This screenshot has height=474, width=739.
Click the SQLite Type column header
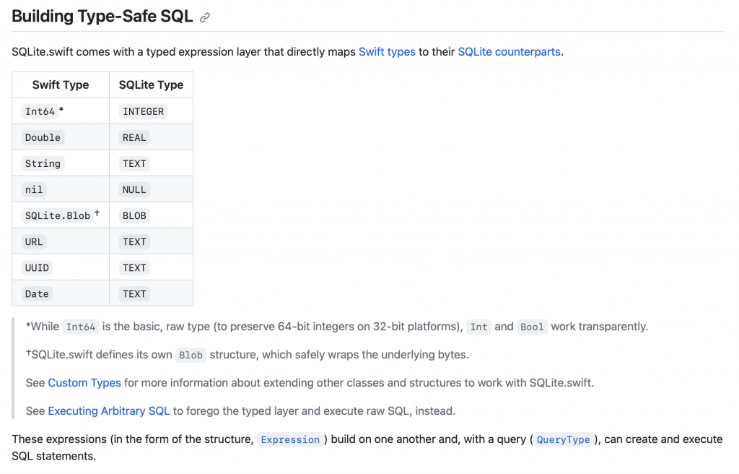click(x=151, y=85)
